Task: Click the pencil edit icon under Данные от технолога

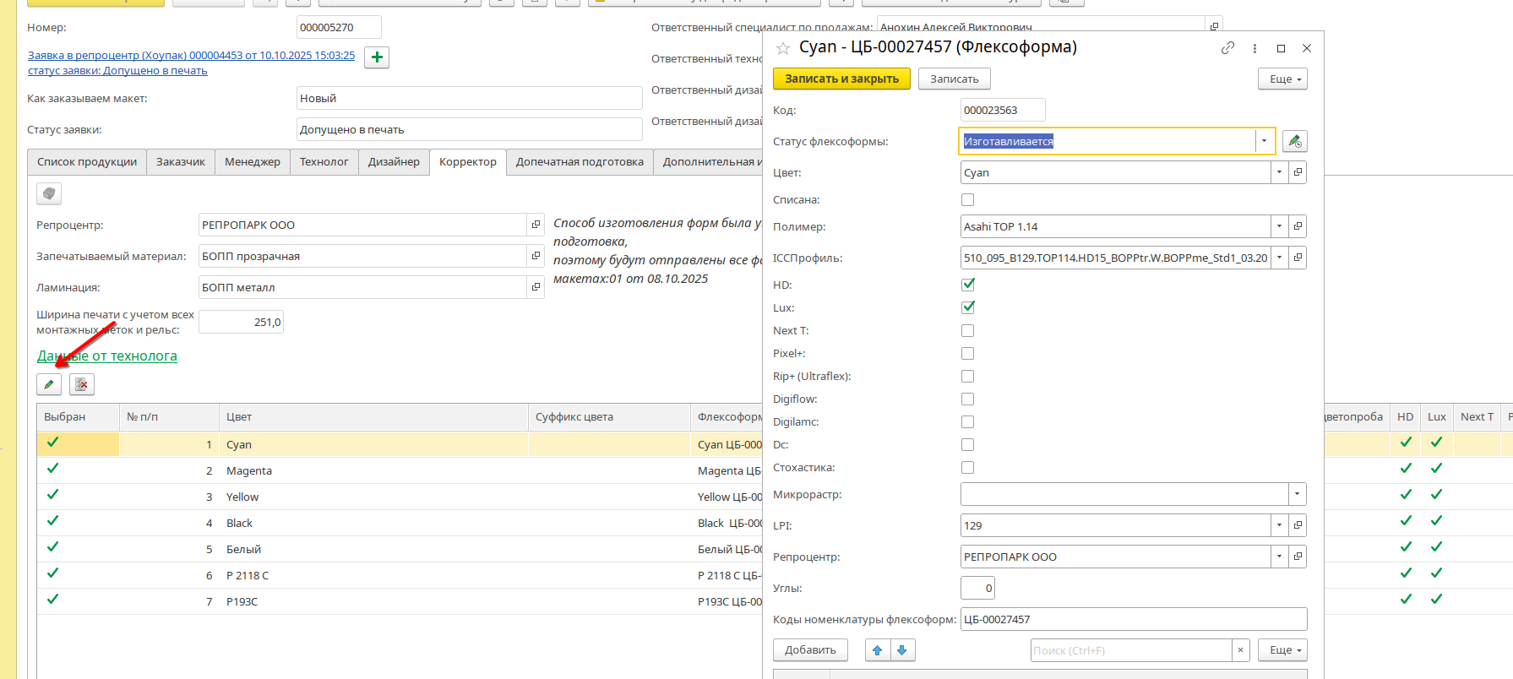Action: pyautogui.click(x=49, y=384)
